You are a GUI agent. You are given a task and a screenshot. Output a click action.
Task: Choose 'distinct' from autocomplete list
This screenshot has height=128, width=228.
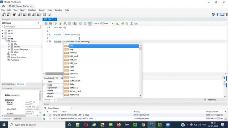[x=101, y=95]
